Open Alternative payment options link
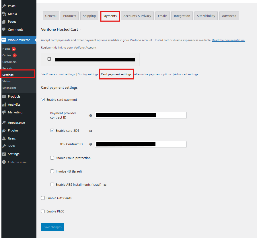The width and height of the screenshot is (257, 238). click(153, 74)
